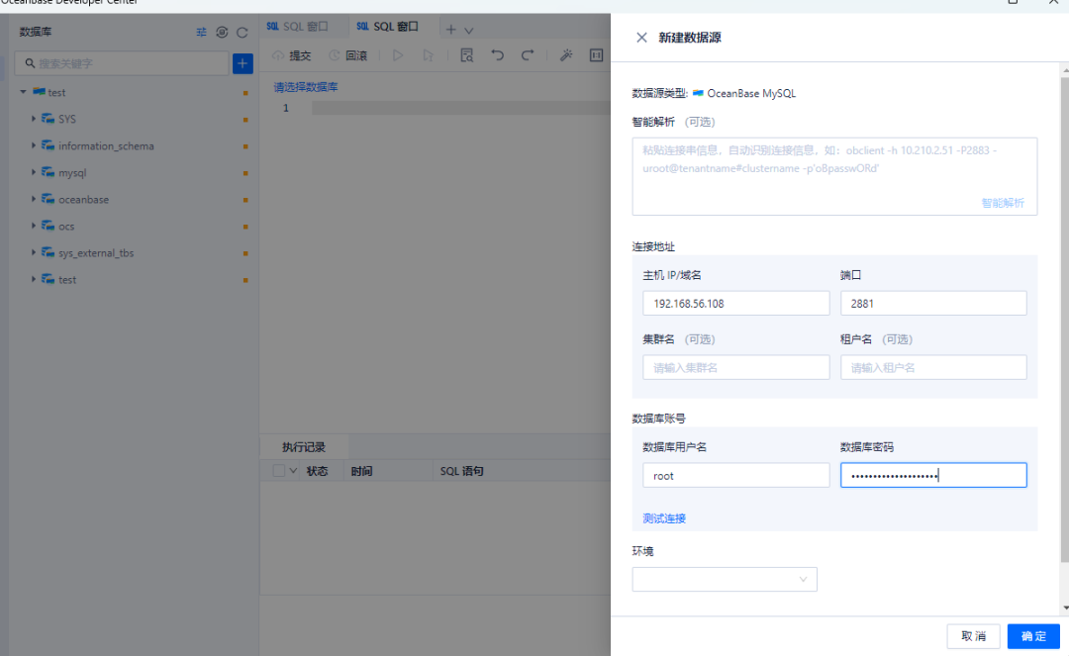
Task: Select the oceanbase database icon
Action: [48, 199]
